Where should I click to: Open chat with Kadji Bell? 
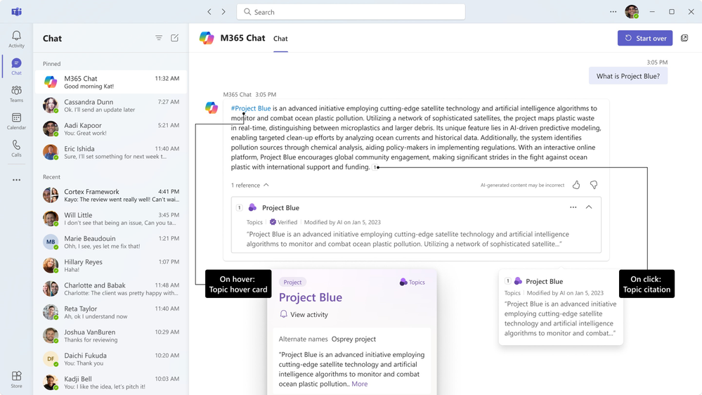[111, 382]
